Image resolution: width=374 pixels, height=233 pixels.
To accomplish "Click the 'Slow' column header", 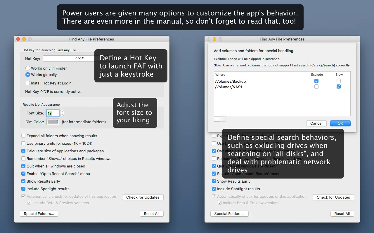I will (339, 75).
